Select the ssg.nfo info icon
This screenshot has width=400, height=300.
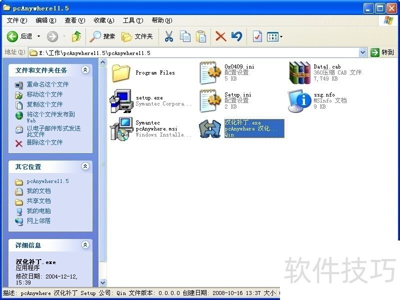(x=298, y=101)
